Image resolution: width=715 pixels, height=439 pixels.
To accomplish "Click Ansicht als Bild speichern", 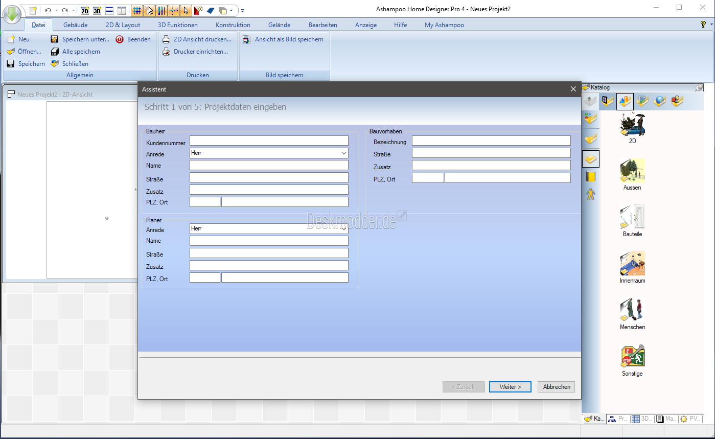I will click(x=283, y=39).
